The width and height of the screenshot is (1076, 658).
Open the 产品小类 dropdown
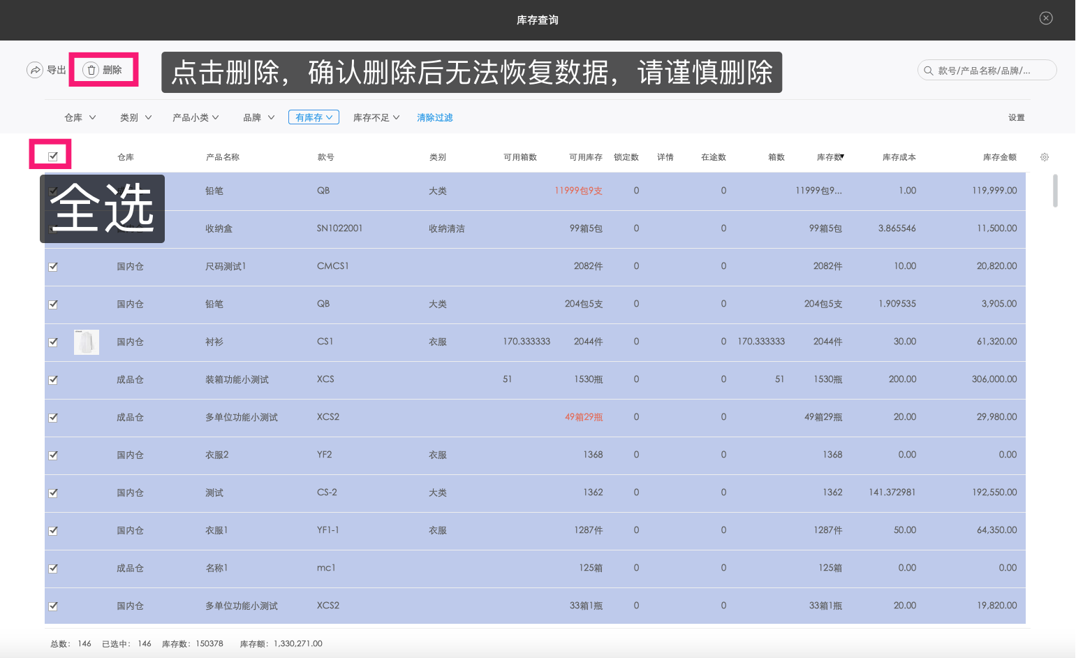point(196,117)
